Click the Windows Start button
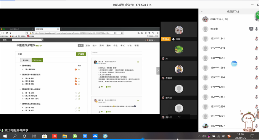This screenshot has height=140, width=259. point(4,136)
